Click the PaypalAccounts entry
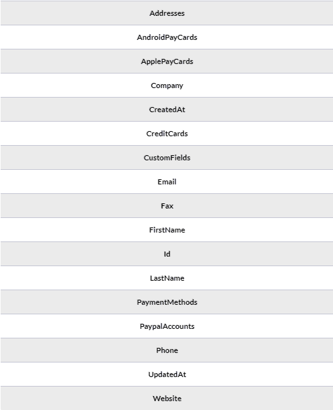This screenshot has height=410, width=333. pyautogui.click(x=166, y=326)
